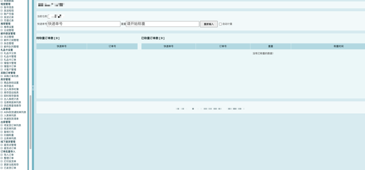Screen dimensions: 365x170
Task: Click the 待称重订单数 [ 0 ] heading
Action: (x=48, y=38)
